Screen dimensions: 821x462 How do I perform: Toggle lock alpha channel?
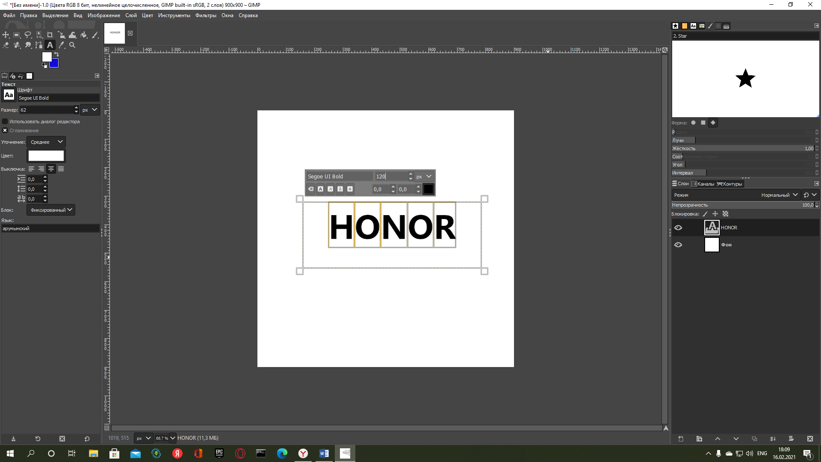[x=725, y=214]
